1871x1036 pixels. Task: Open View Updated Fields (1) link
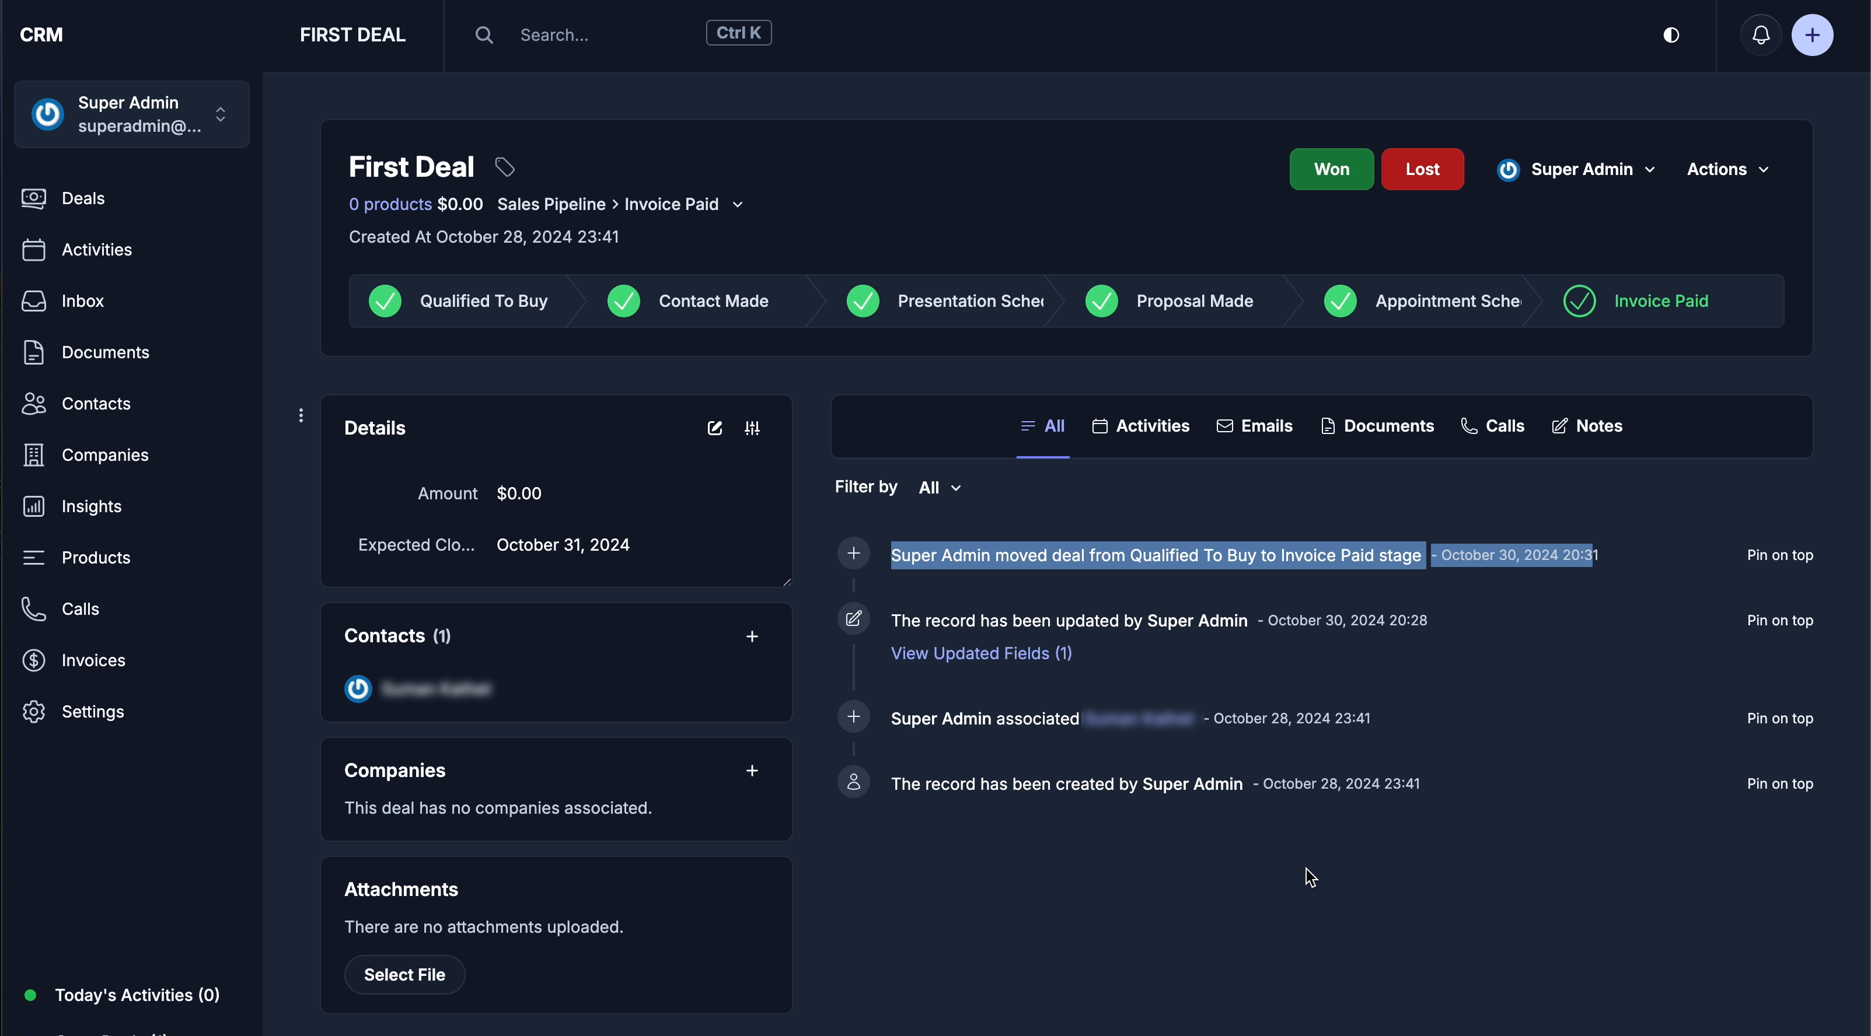tap(981, 653)
